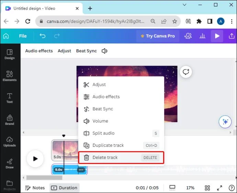
Task: Open the Uploads sidebar panel
Action: 10,142
